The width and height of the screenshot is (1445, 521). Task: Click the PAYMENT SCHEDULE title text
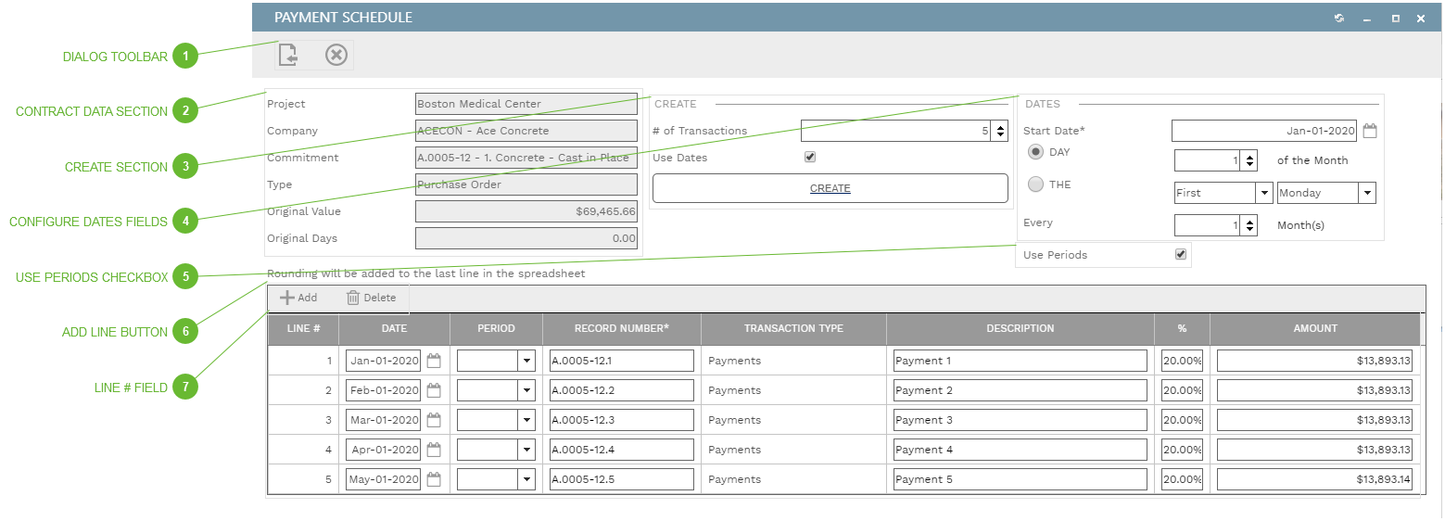[x=344, y=18]
